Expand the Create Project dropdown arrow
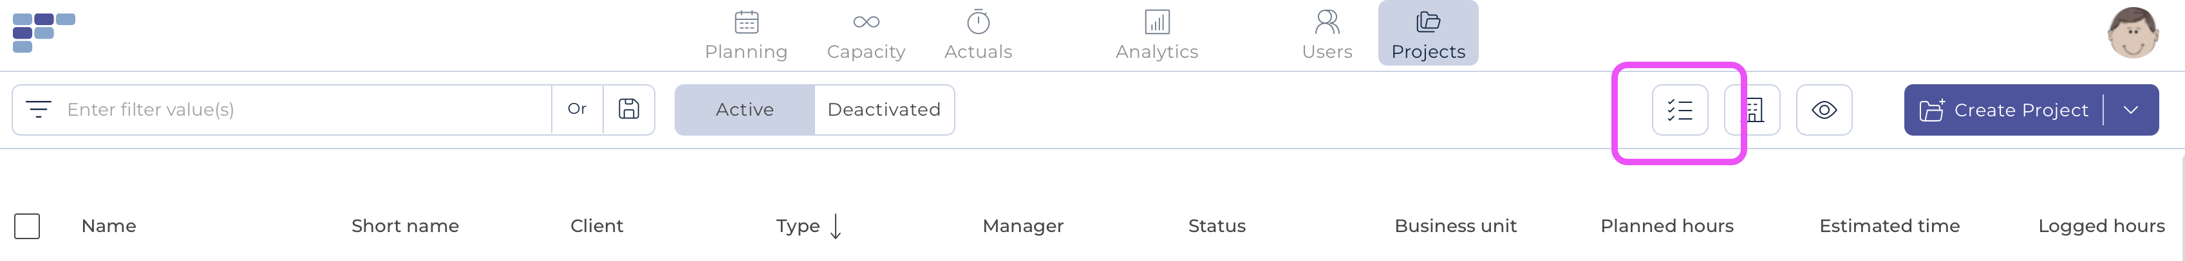 tap(2131, 110)
